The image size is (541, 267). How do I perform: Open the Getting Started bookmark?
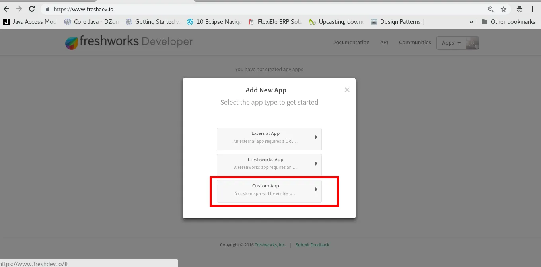[153, 22]
